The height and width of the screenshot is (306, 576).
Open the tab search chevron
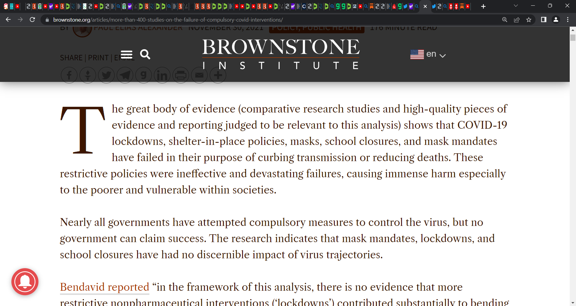click(x=516, y=6)
